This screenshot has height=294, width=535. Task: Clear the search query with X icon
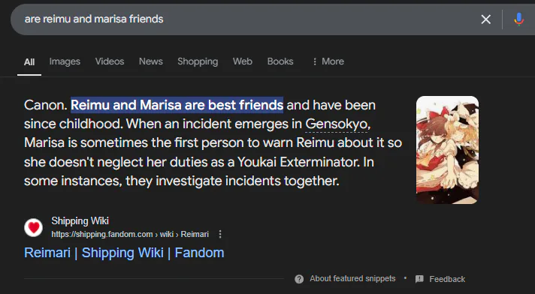[x=486, y=19]
